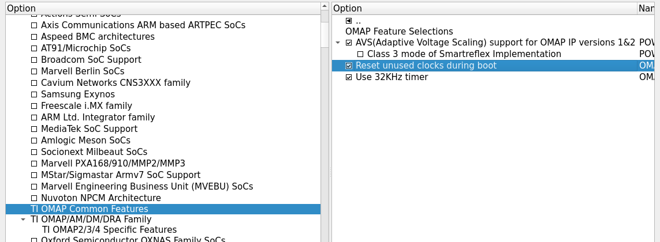Select TI OMAP Common Features entry
Screen dimensions: 660x242
(x=90, y=209)
